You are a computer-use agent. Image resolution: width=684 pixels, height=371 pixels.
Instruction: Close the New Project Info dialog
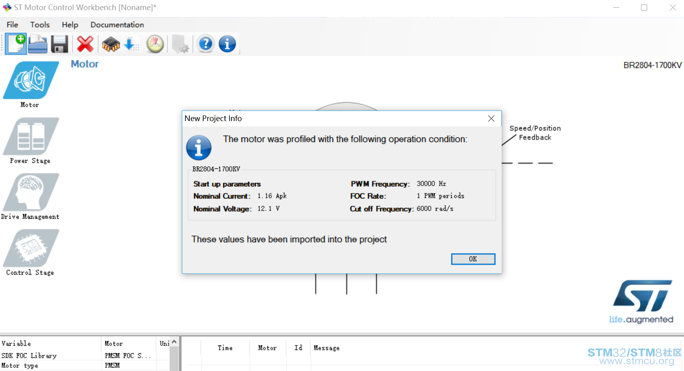pyautogui.click(x=491, y=119)
